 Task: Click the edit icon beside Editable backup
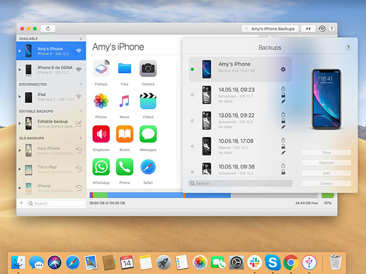point(78,123)
